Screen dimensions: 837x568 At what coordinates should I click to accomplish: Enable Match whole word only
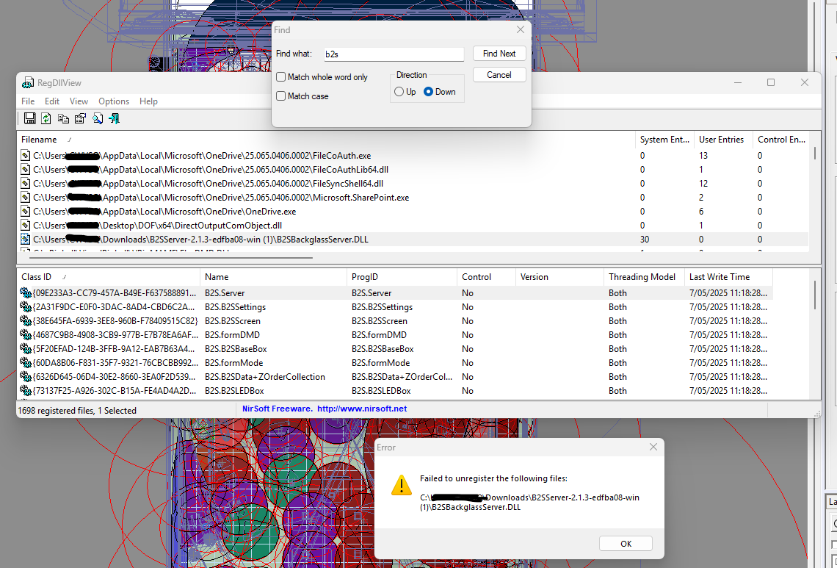pyautogui.click(x=280, y=77)
